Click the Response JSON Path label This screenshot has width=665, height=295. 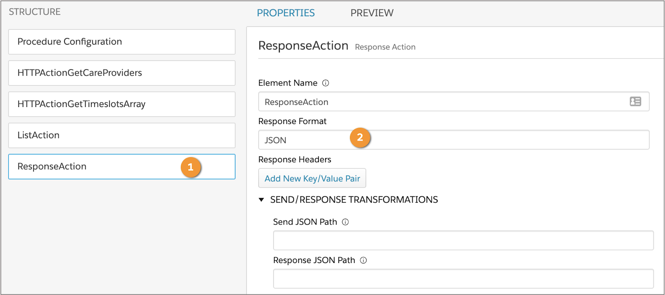coord(314,260)
